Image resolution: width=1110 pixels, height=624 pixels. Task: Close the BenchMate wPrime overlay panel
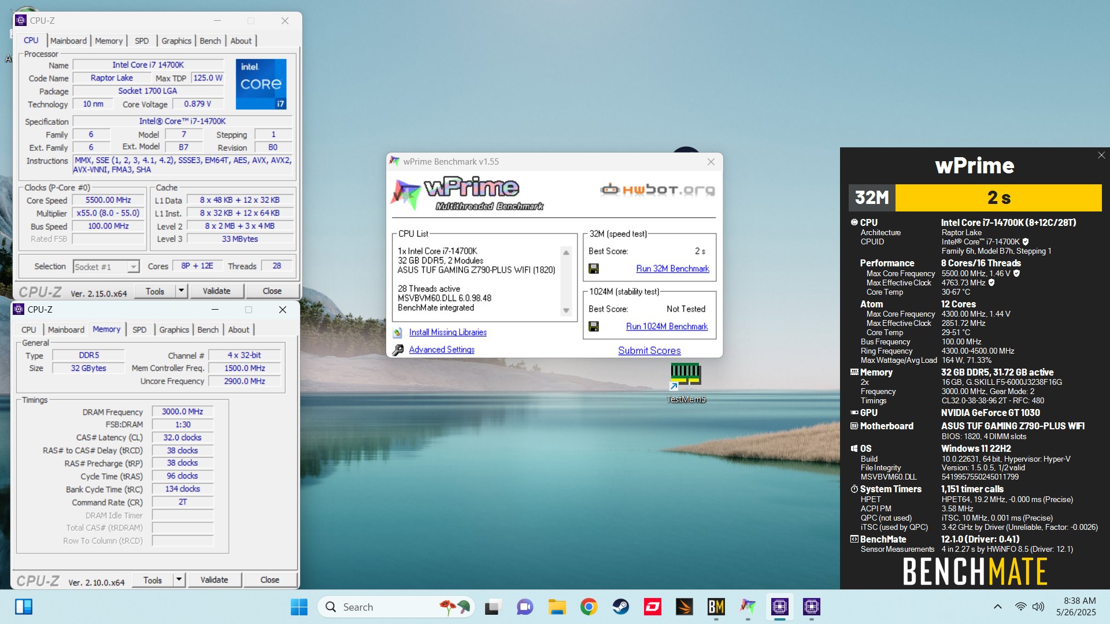[1101, 155]
